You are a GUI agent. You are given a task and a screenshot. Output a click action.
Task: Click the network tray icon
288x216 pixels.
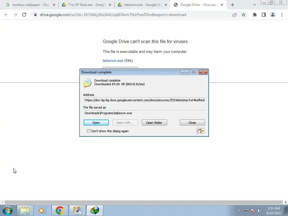click(246, 211)
